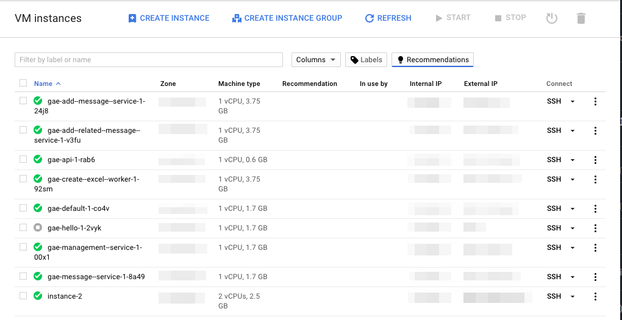Click the Create Instance plus icon

tap(132, 18)
